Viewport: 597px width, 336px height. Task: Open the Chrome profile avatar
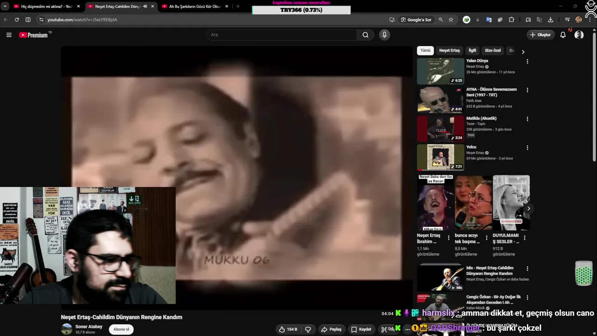pyautogui.click(x=579, y=20)
